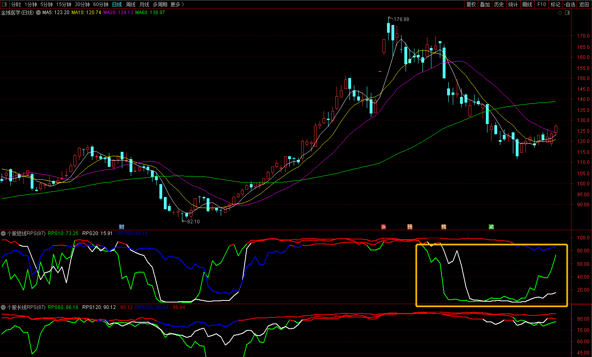Screen dimensions: 592x357
Task: Click the latest red candlestick near 125
Action: pyautogui.click(x=556, y=129)
